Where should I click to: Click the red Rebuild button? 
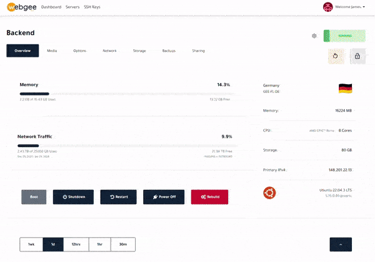[x=209, y=197]
